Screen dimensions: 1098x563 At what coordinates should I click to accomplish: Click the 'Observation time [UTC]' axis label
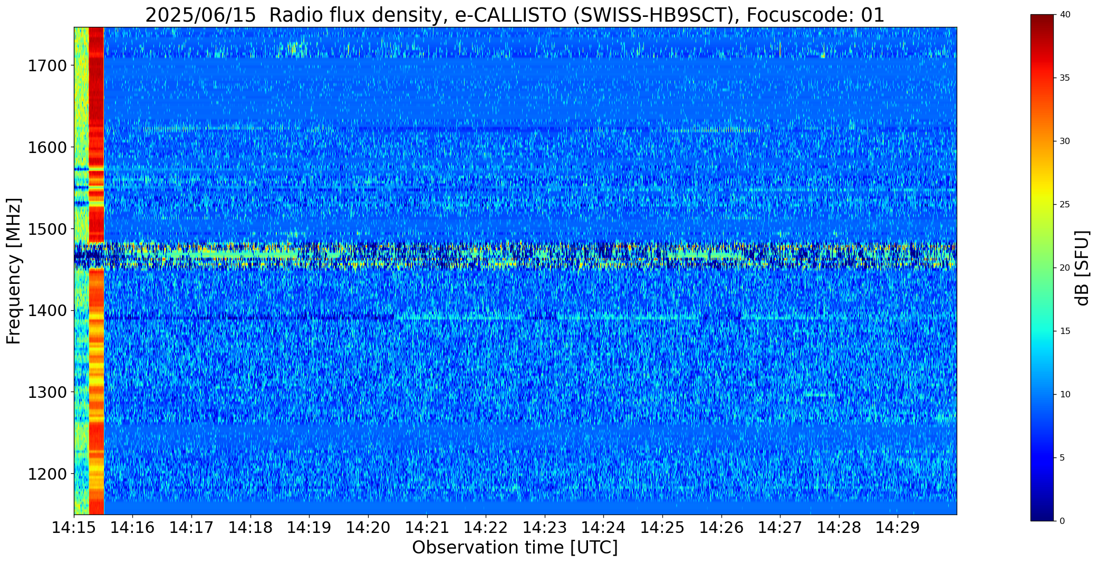(x=515, y=548)
